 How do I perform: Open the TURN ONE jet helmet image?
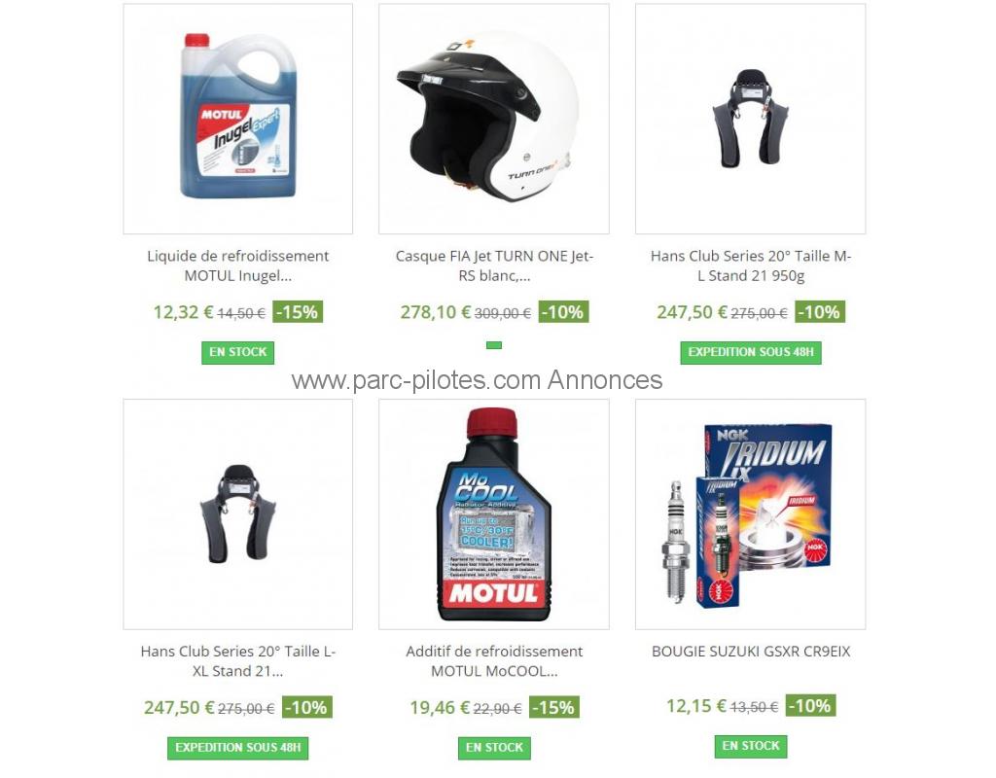click(x=493, y=119)
